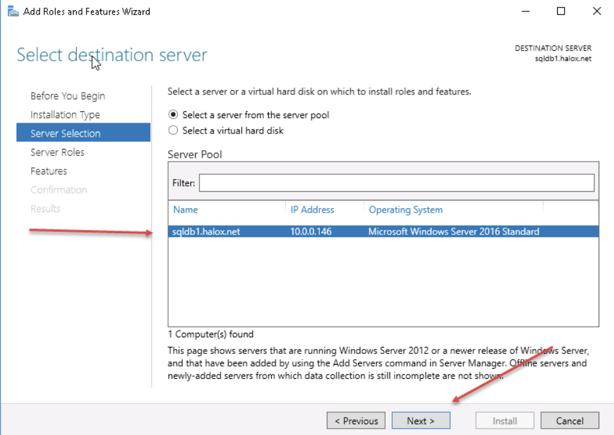Click Microsoft Windows Server 2016 Standard cell

[x=453, y=231]
